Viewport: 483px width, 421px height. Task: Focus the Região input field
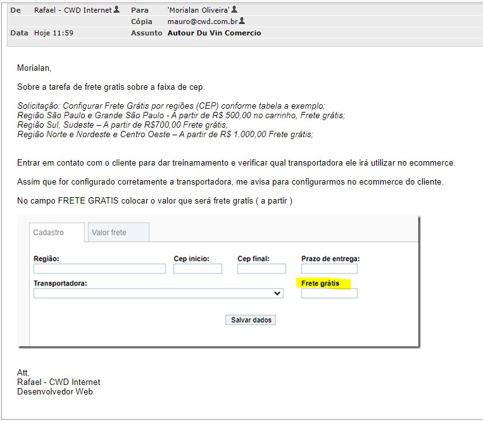[x=99, y=269]
